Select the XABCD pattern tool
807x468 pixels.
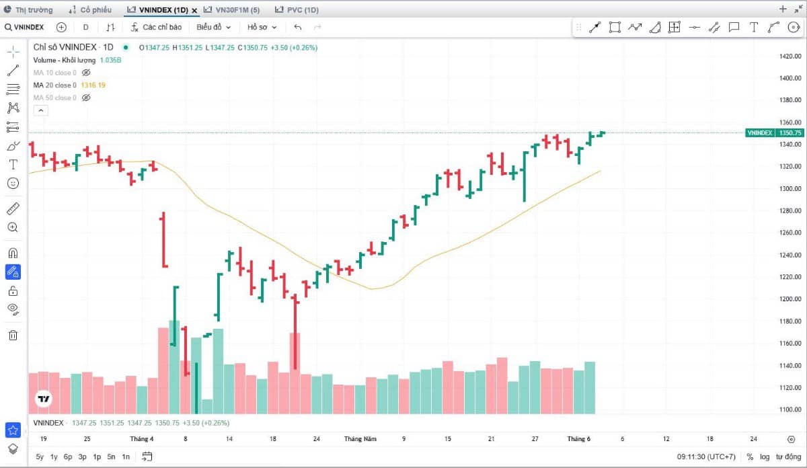point(13,108)
